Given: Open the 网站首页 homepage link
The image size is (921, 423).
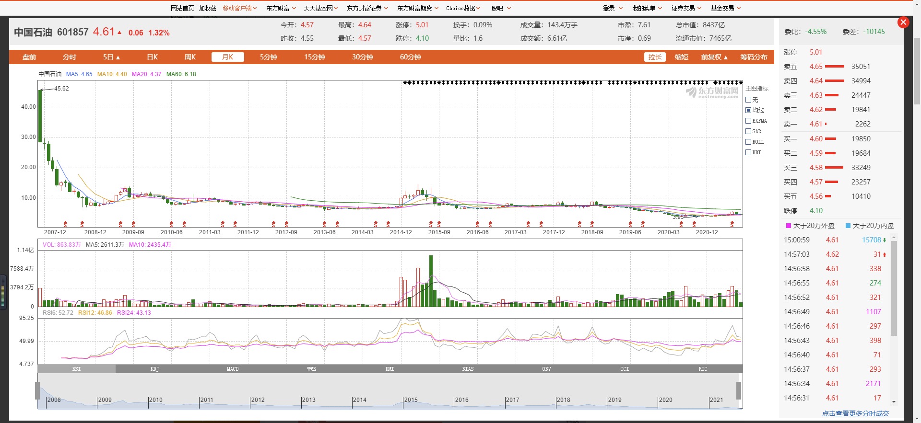Looking at the screenshot, I should 182,8.
